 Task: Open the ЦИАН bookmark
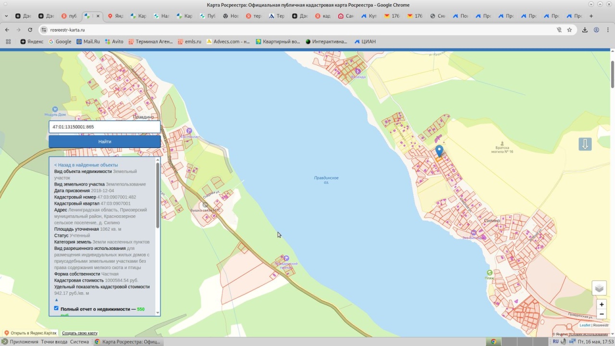365,41
